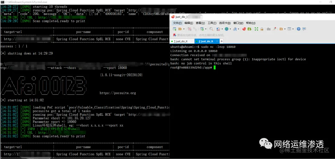335x159 pixels.
Task: Click the 'sudo nc -lnvp 18060' command text
Action: [x=218, y=47]
